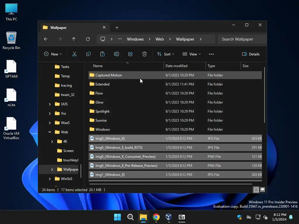Select the Recycle Bin desktop icon
This screenshot has height=224, width=299.
(11, 40)
